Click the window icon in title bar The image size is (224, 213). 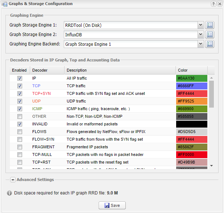coord(4,4)
